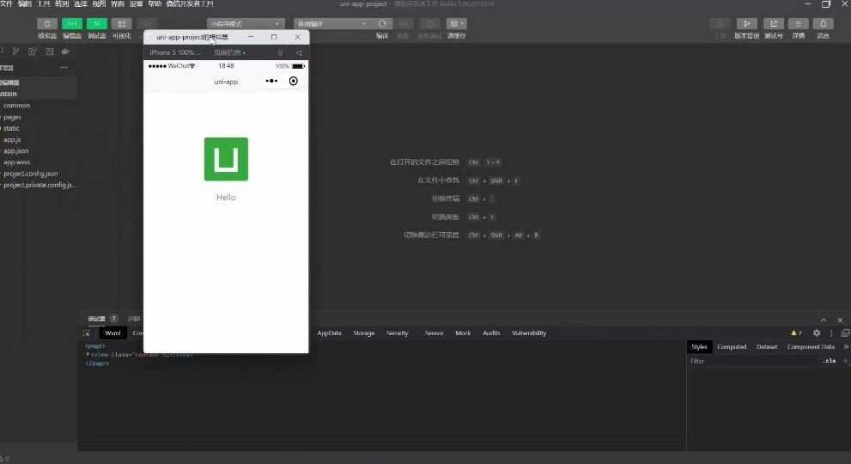Click the 清缓存 clear cache icon
Viewport: 851px width, 464px height.
pyautogui.click(x=457, y=24)
